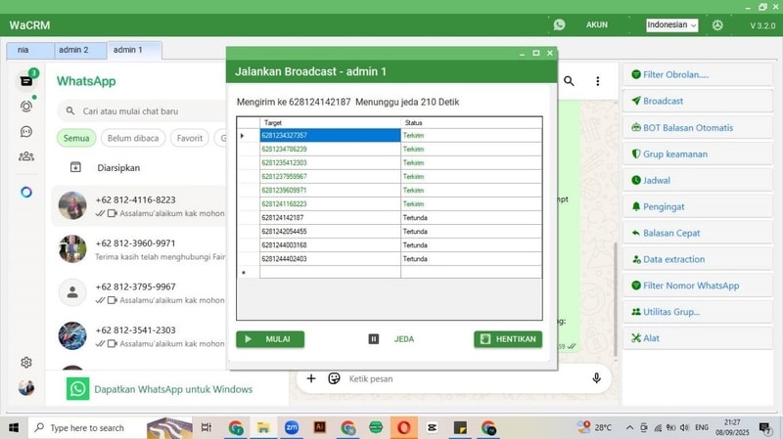Open the Broadcast feature
This screenshot has height=439, width=783.
pyautogui.click(x=698, y=101)
